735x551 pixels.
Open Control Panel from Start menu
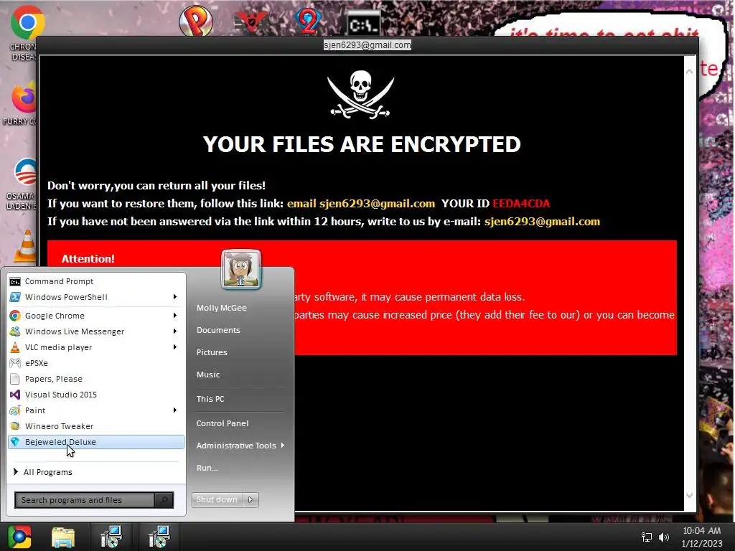[223, 423]
